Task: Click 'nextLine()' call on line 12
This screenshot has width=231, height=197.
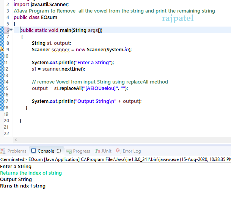Action: (x=73, y=69)
